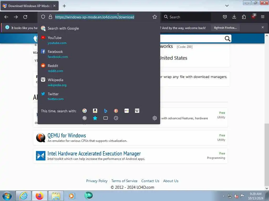Open search settings gear in dropdown
The height and width of the screenshot is (201, 269).
click(154, 118)
